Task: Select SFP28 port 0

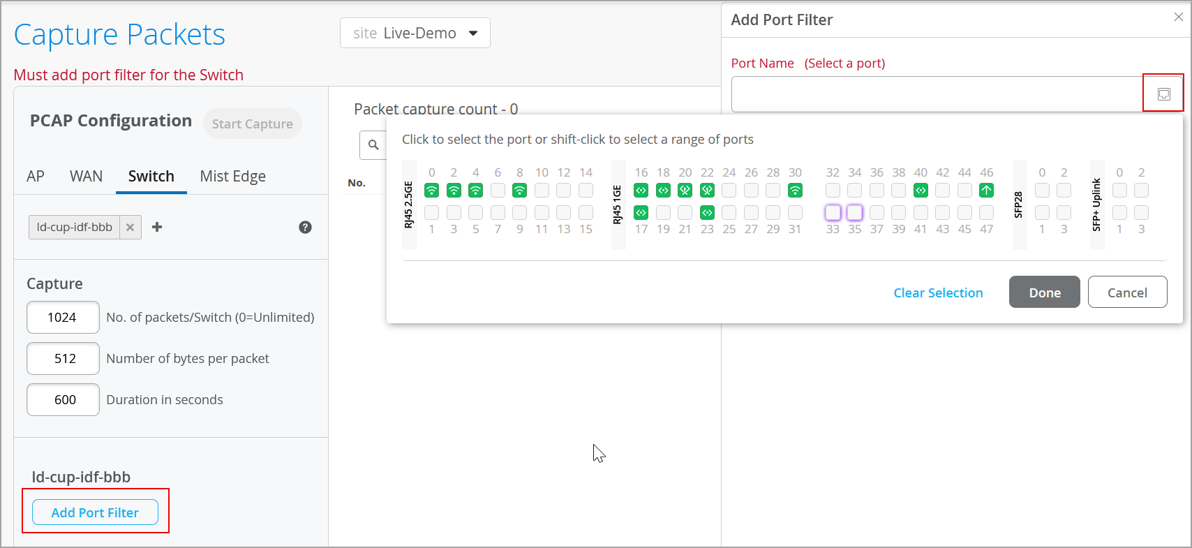Action: [1042, 190]
